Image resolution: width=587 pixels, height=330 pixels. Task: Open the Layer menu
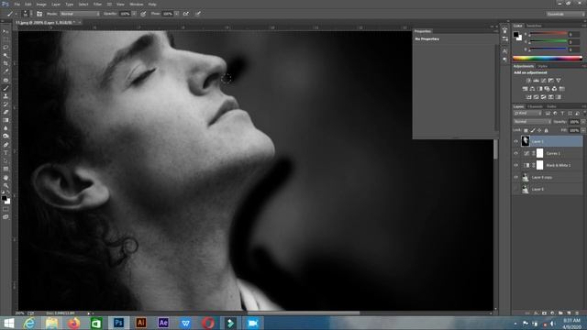coord(56,4)
